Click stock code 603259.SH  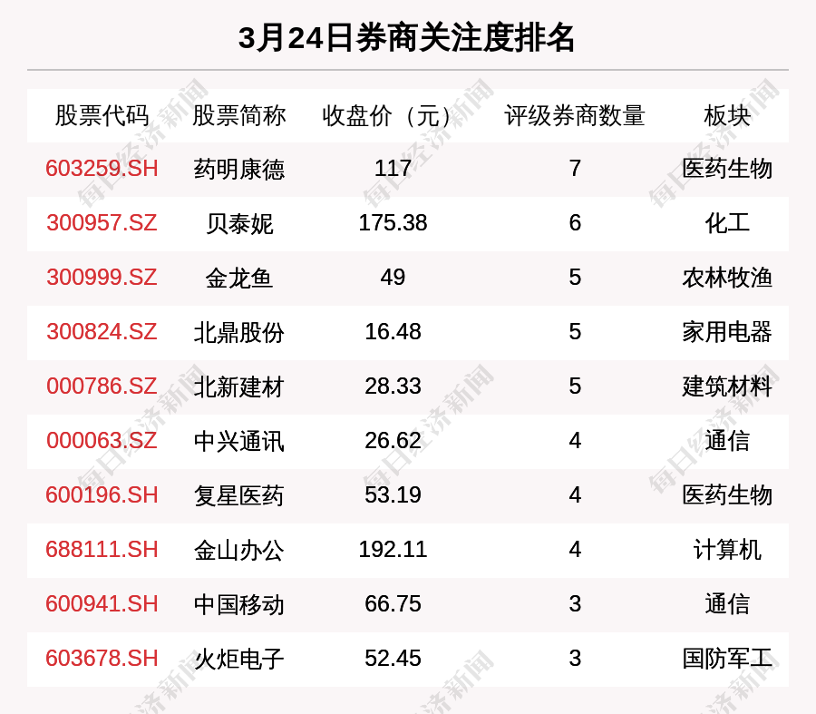point(102,169)
